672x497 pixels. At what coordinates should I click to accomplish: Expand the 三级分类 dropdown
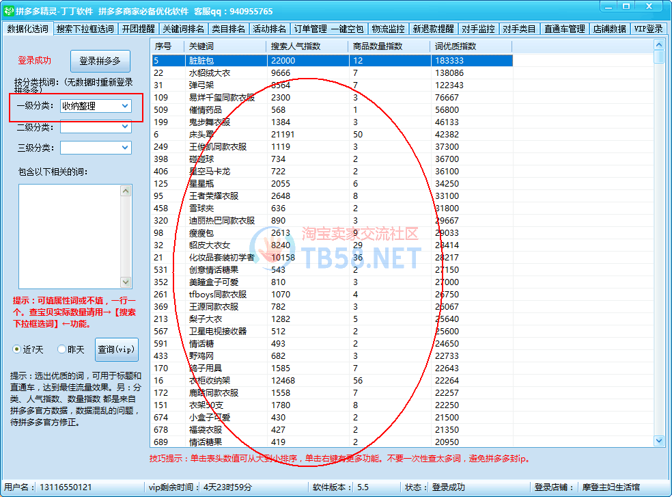click(x=96, y=148)
